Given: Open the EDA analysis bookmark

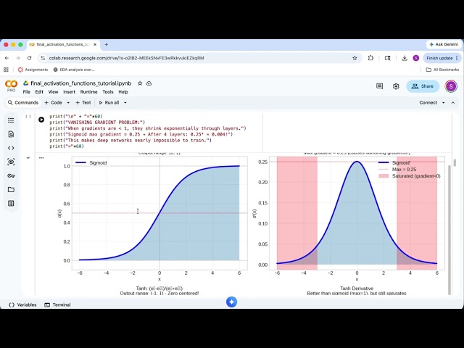Looking at the screenshot, I should [x=74, y=70].
